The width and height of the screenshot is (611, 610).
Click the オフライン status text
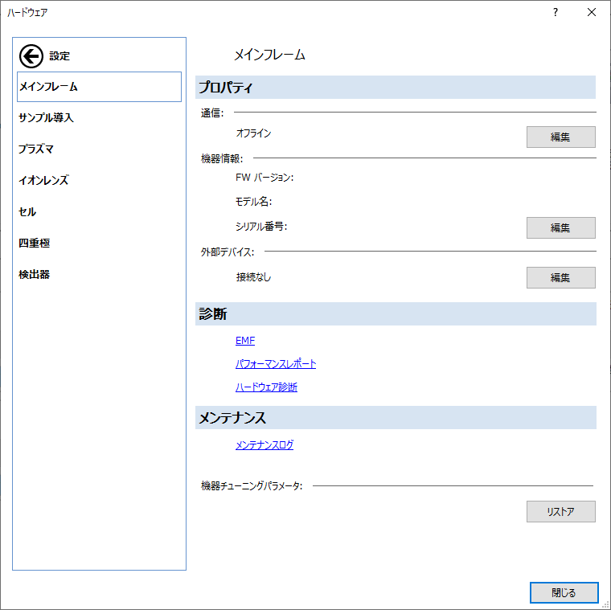point(253,133)
